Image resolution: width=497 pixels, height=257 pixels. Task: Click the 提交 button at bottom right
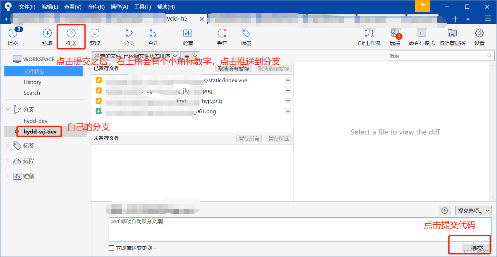(477, 248)
